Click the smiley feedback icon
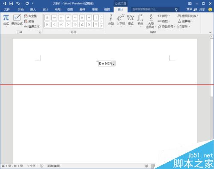 point(210,9)
